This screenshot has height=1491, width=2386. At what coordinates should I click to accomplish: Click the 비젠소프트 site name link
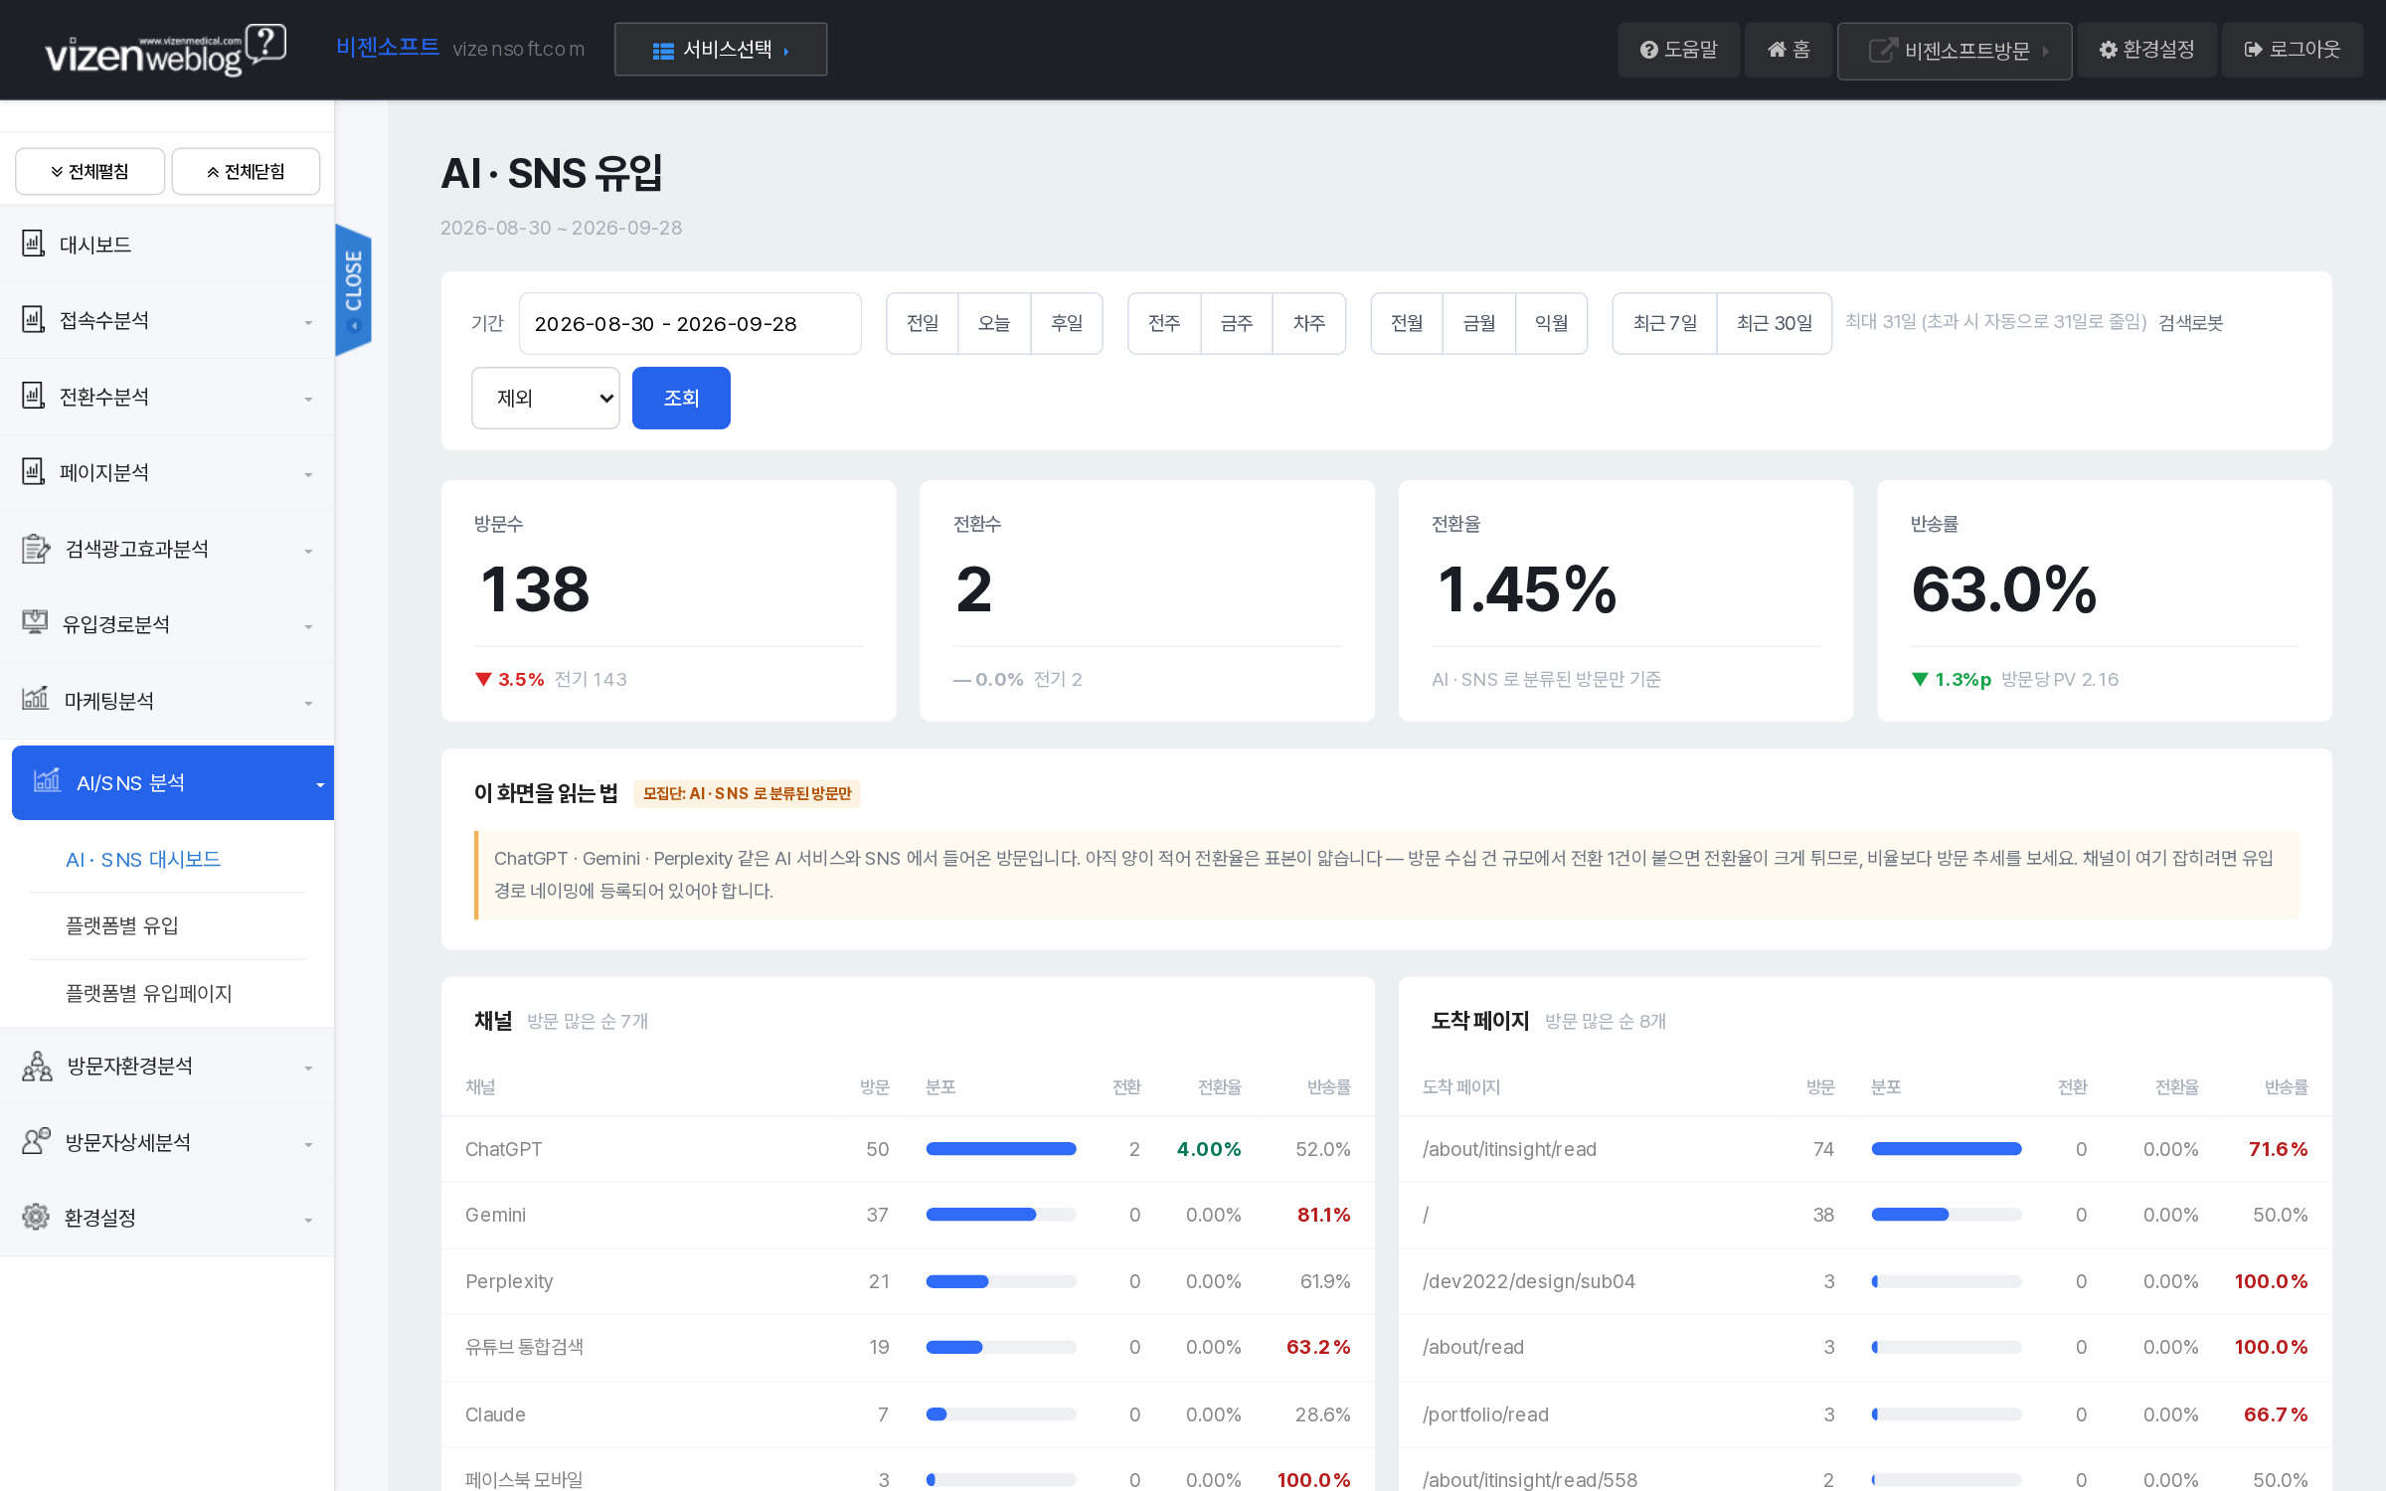388,47
